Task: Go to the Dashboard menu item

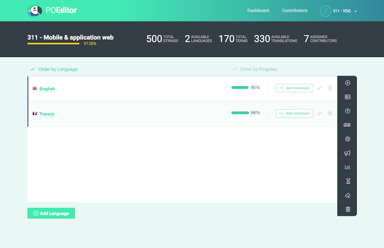Action: click(x=258, y=11)
